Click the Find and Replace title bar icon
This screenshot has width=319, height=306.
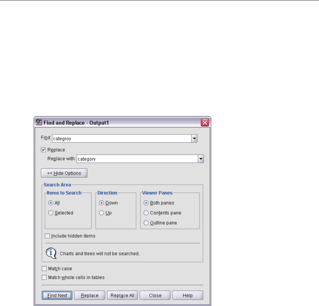[39, 122]
